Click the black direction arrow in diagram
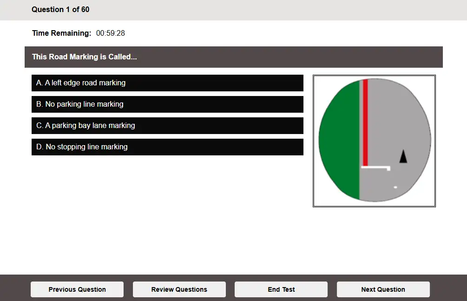This screenshot has width=467, height=301. pos(403,157)
